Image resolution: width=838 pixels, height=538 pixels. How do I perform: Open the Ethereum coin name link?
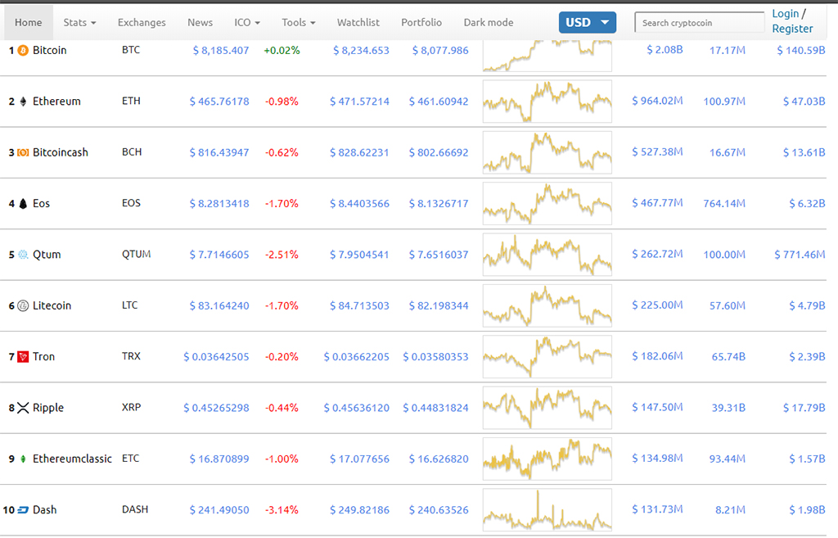(x=56, y=101)
